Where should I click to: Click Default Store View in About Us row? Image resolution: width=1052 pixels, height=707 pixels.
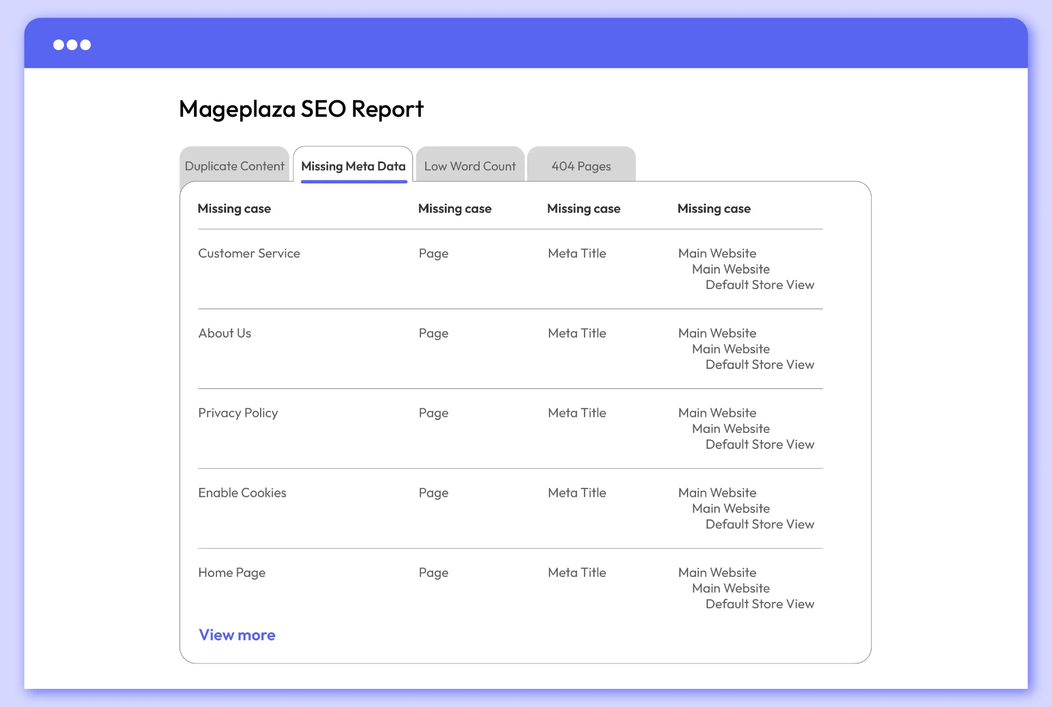(759, 365)
